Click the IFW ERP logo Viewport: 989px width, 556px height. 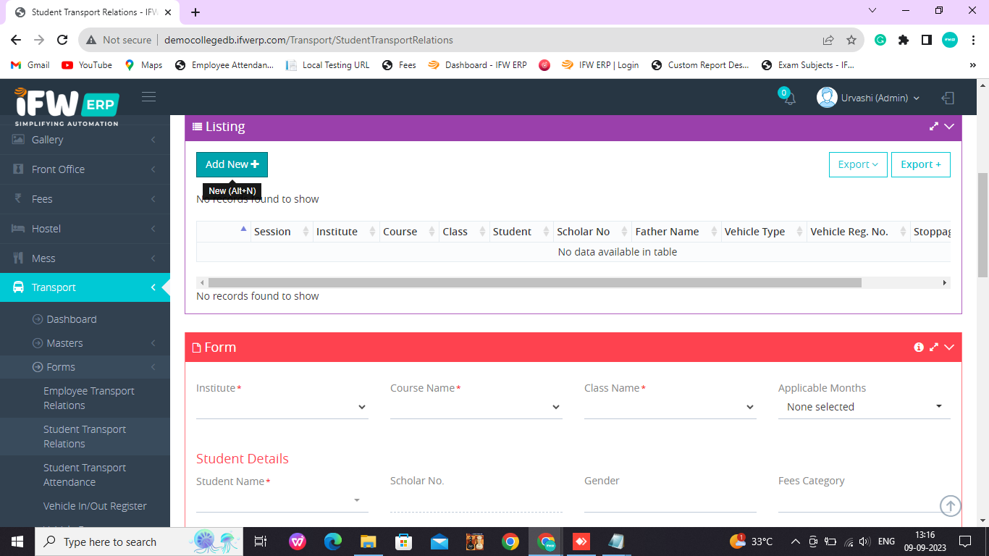[x=66, y=106]
